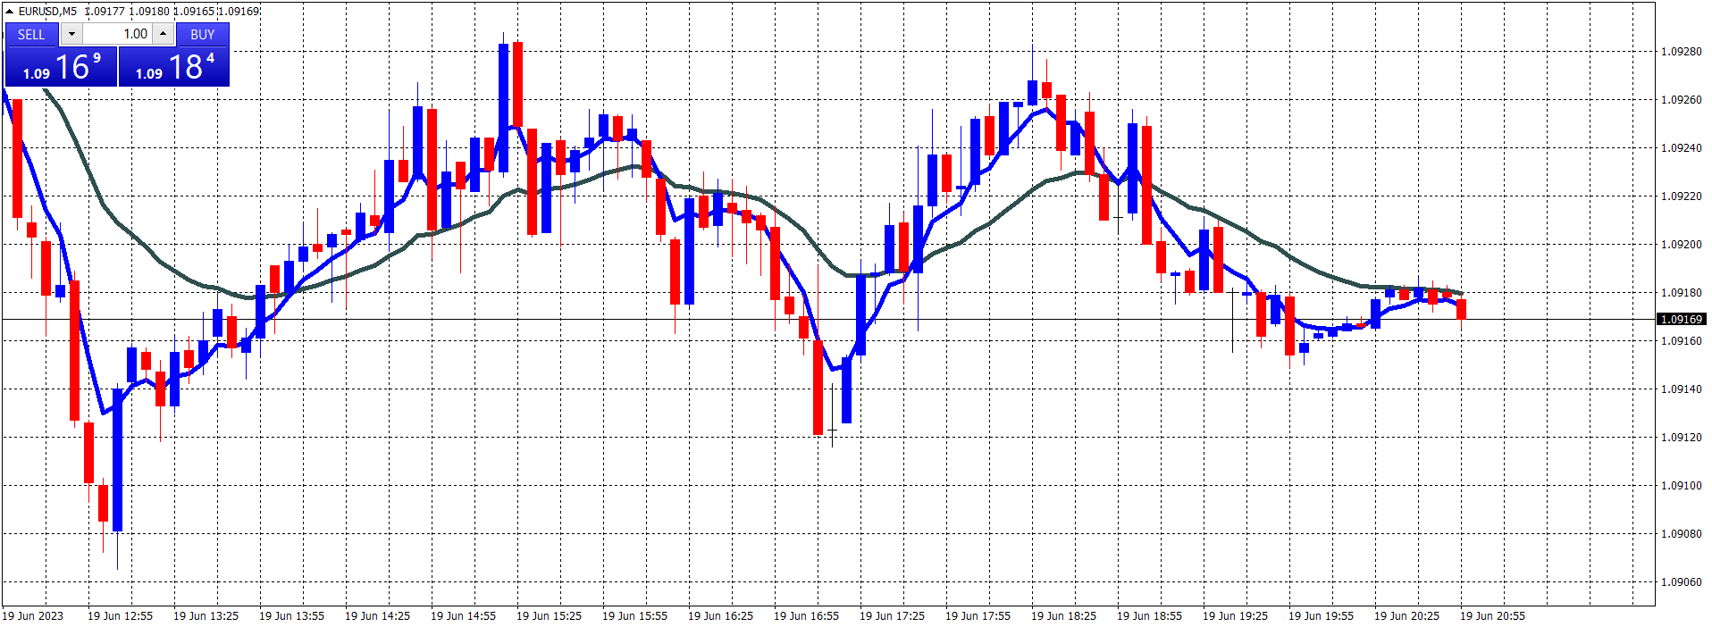Click the high price 1.09180 in header
Image resolution: width=1712 pixels, height=627 pixels.
click(149, 12)
